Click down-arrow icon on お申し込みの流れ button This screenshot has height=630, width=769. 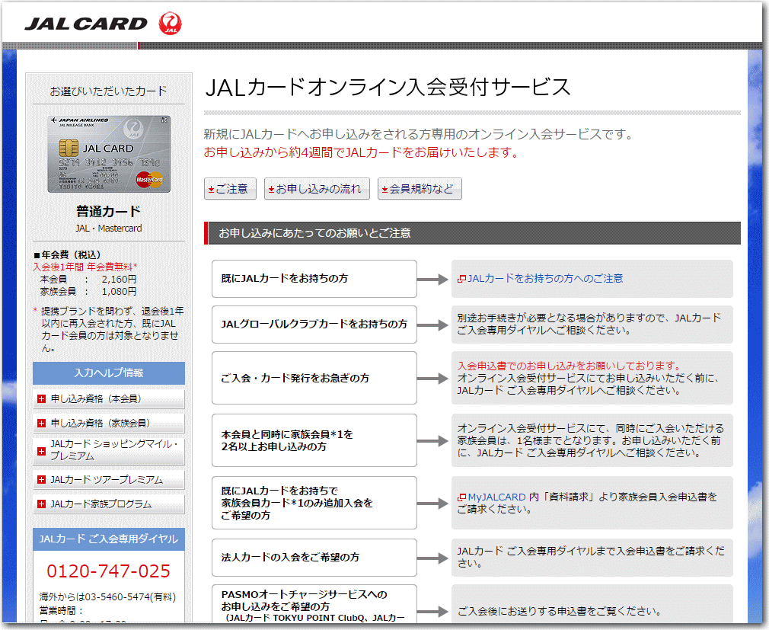coord(271,190)
